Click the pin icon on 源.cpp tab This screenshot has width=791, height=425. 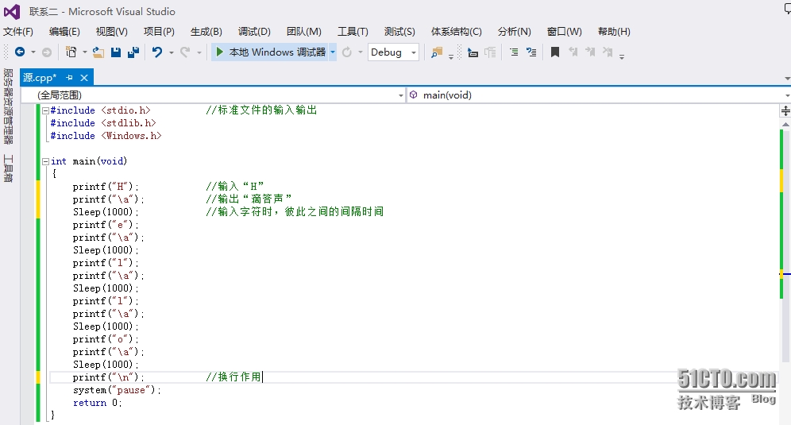pos(70,78)
